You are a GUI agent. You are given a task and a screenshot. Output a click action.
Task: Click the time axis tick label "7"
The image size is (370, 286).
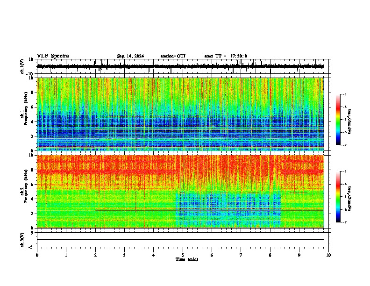(x=241, y=255)
